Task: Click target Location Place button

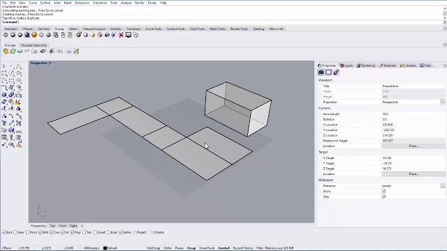Action: point(413,174)
